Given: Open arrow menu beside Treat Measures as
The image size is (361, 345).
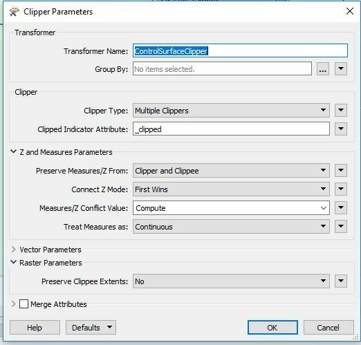Looking at the screenshot, I should (x=341, y=226).
